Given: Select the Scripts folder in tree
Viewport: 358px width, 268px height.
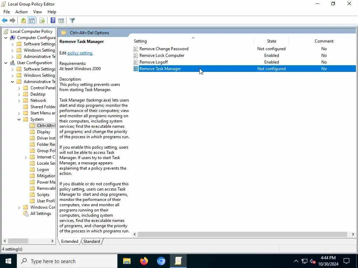Looking at the screenshot, I should click(x=43, y=195).
